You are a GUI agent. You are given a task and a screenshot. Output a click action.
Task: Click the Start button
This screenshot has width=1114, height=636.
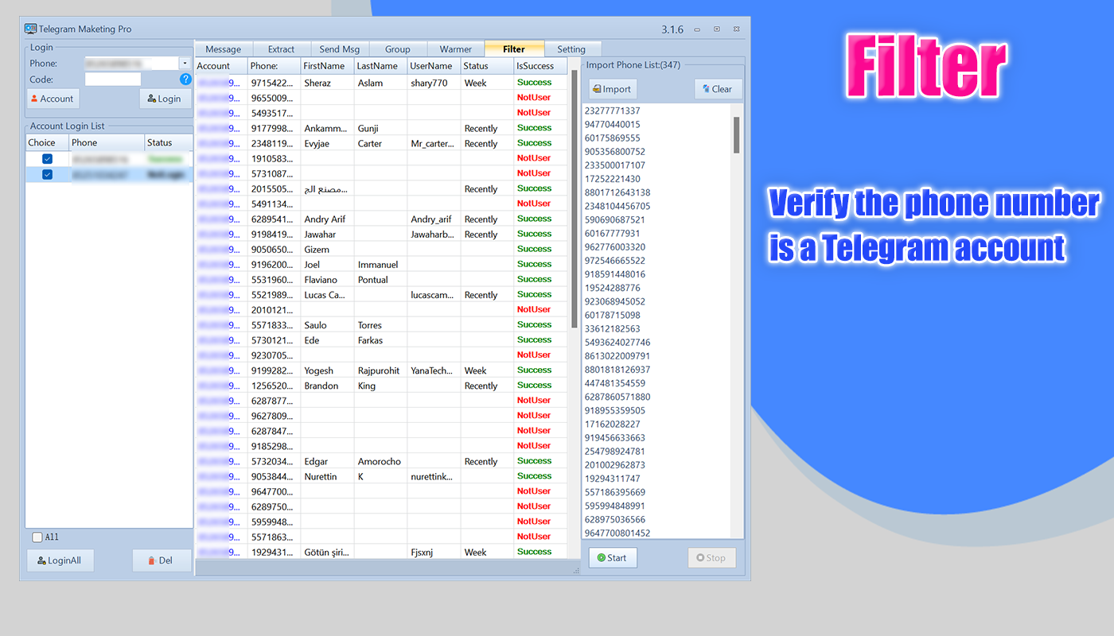(613, 558)
